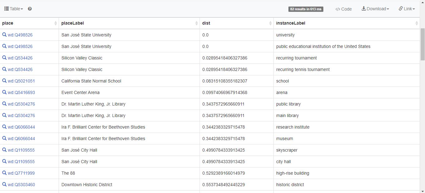Click magnifier icon in the 'museum' row
This screenshot has height=193, width=425.
(x=4, y=138)
